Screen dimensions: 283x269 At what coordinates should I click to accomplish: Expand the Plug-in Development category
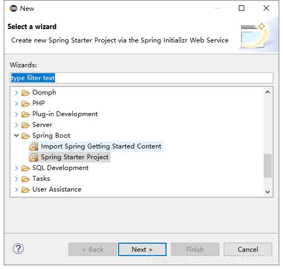click(x=16, y=114)
